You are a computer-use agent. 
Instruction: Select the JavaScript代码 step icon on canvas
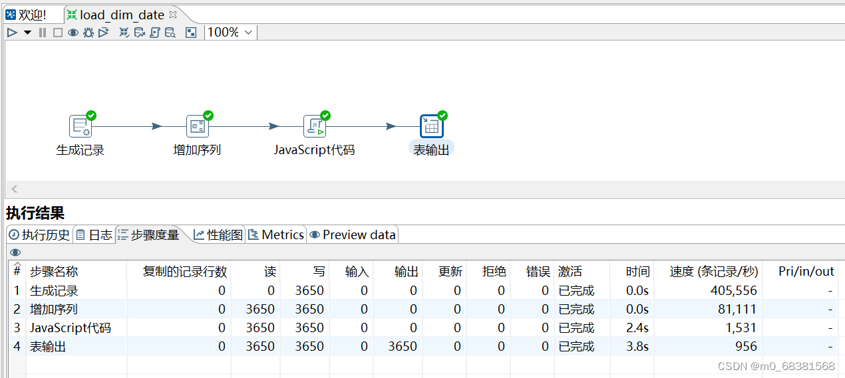coord(314,126)
